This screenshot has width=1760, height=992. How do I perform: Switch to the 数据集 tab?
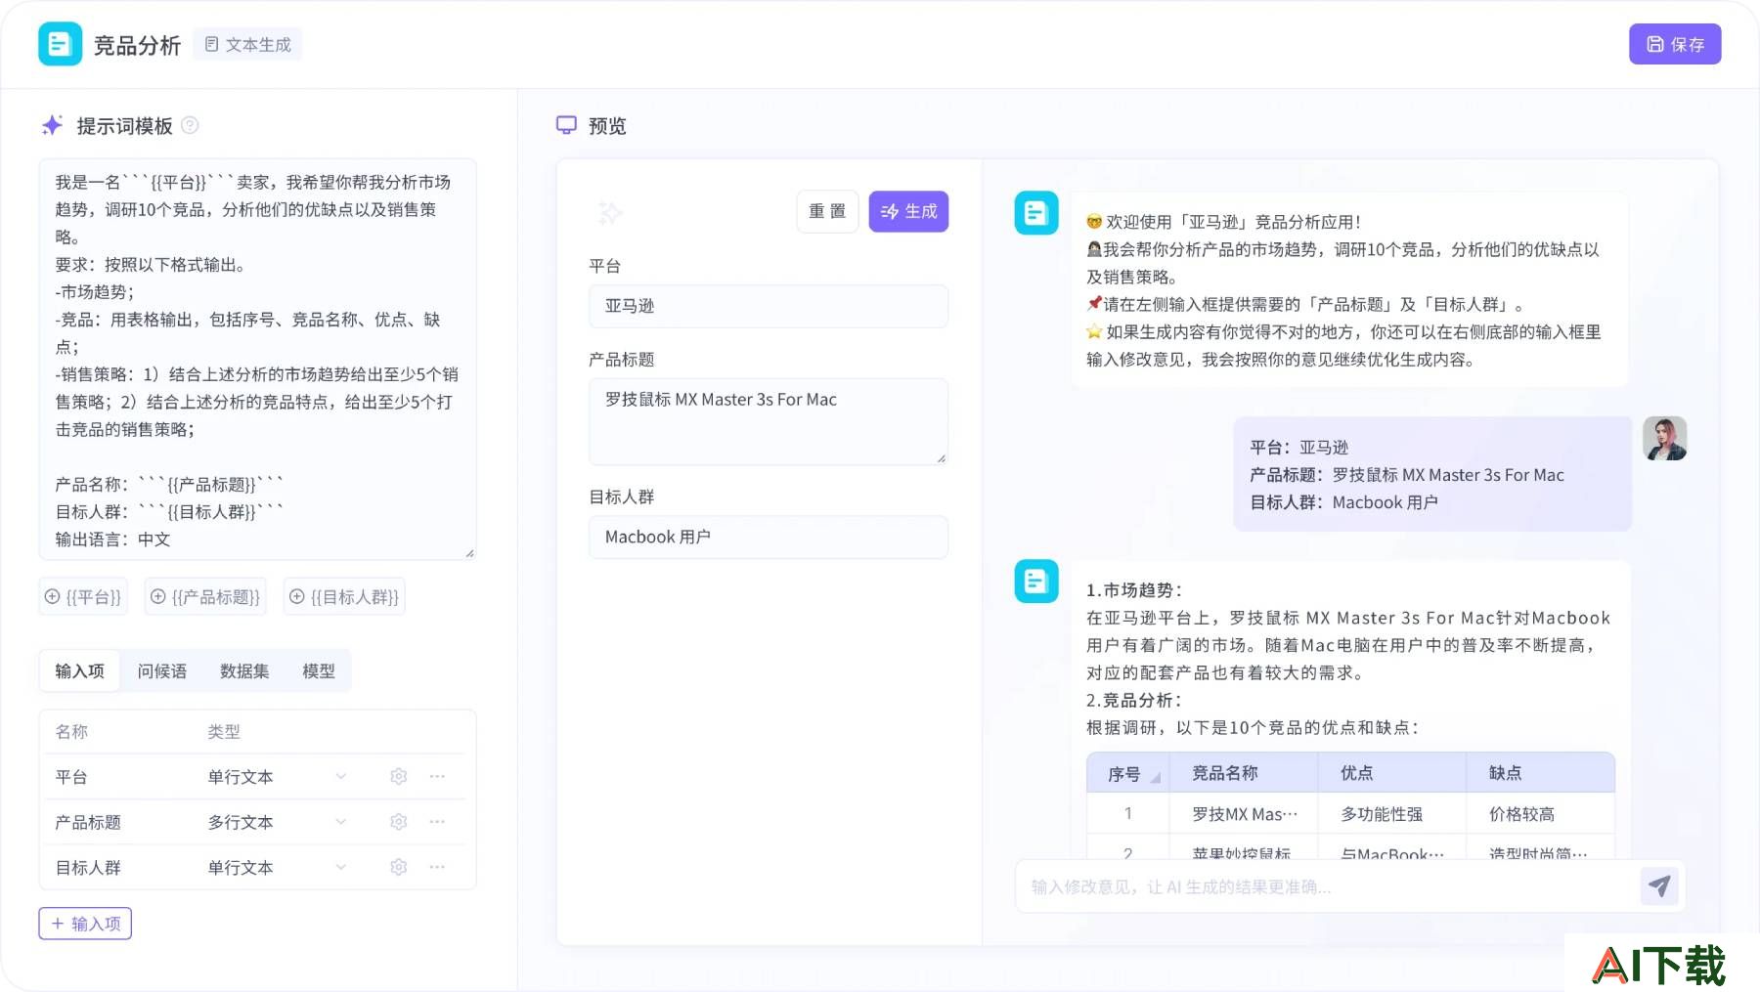tap(244, 671)
